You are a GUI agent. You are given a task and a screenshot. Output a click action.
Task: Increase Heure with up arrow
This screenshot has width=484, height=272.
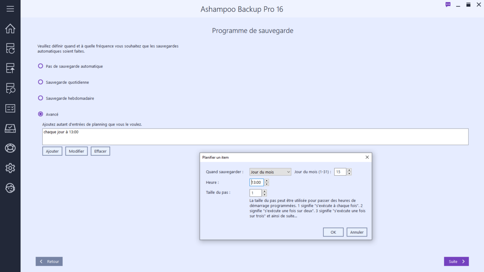pyautogui.click(x=266, y=181)
